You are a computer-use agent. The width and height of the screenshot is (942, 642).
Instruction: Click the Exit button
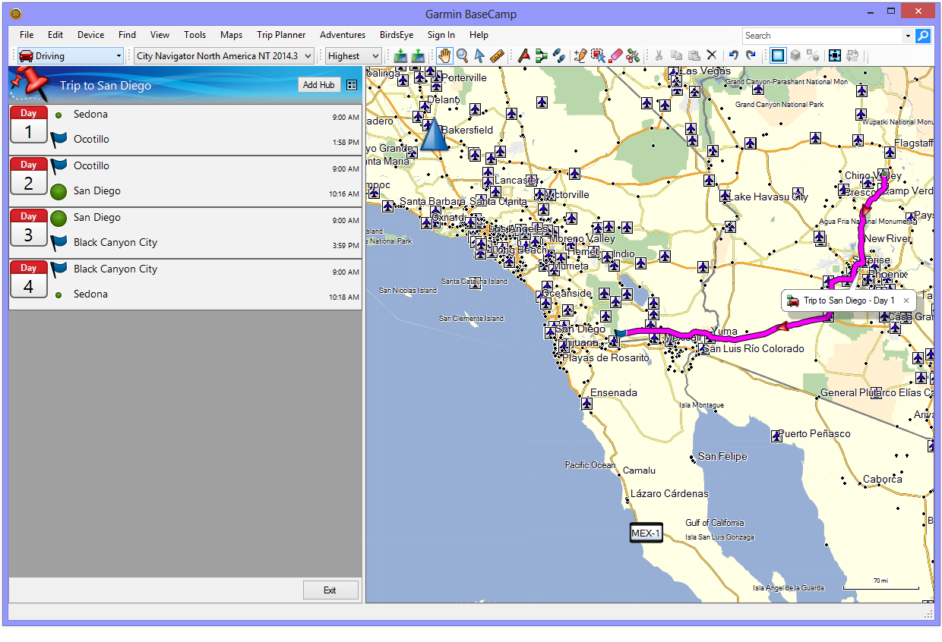330,590
